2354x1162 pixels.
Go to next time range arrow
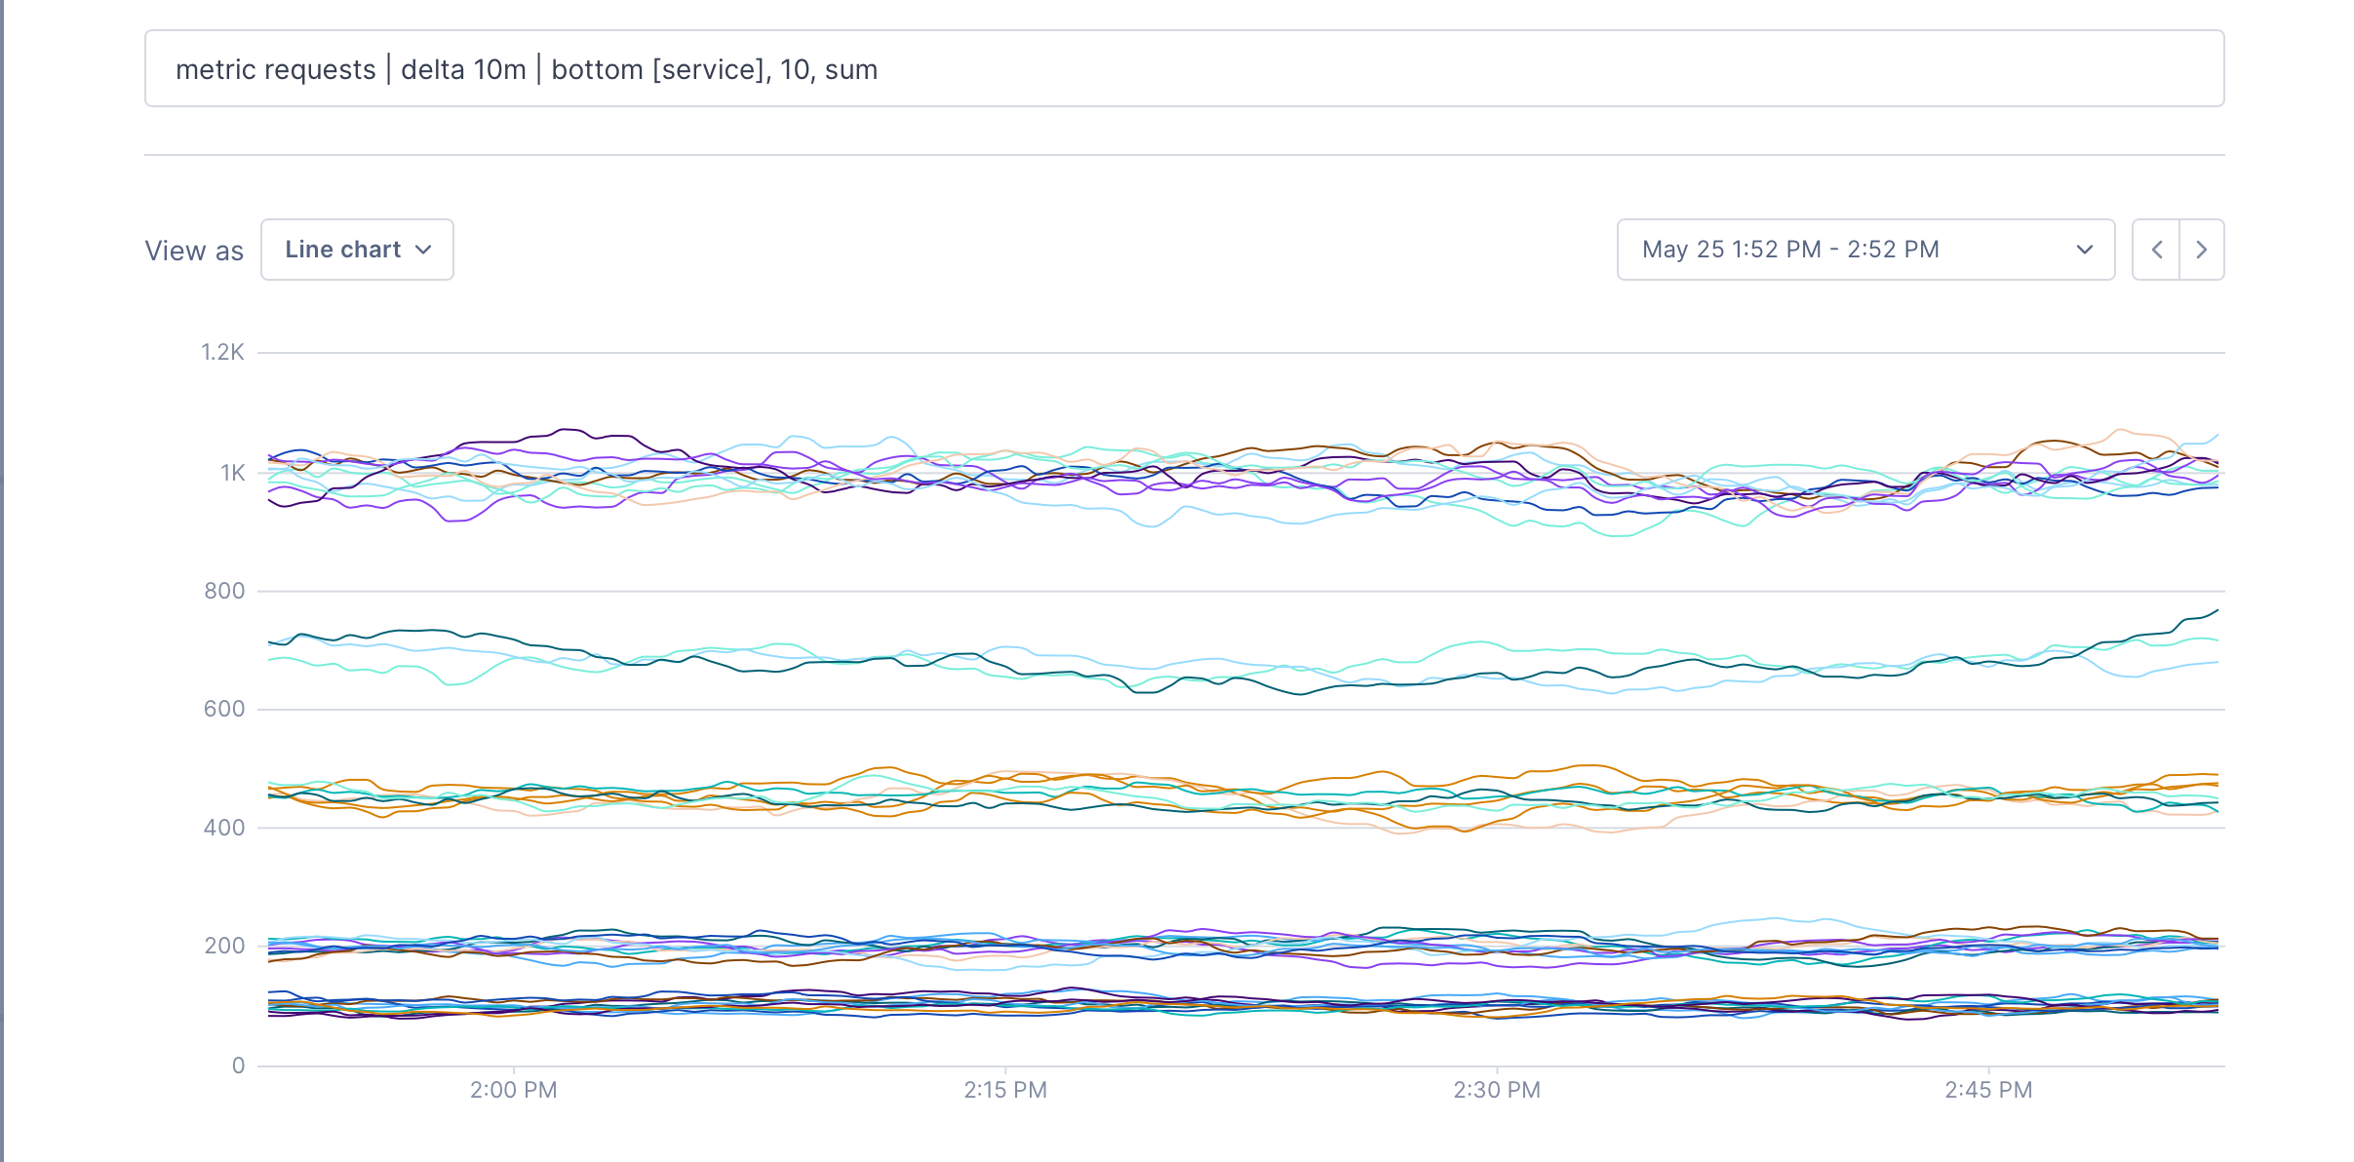[x=2202, y=251]
